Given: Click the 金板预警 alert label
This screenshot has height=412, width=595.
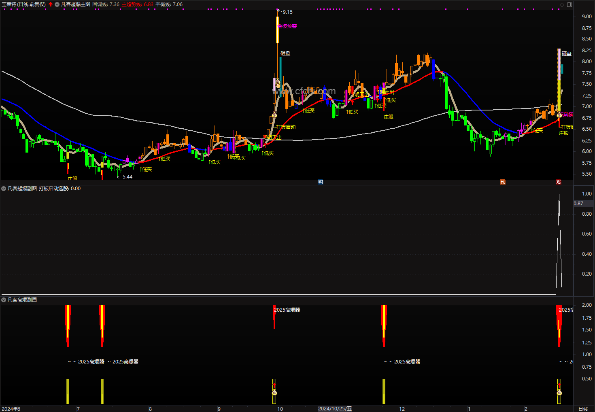Looking at the screenshot, I should (287, 26).
